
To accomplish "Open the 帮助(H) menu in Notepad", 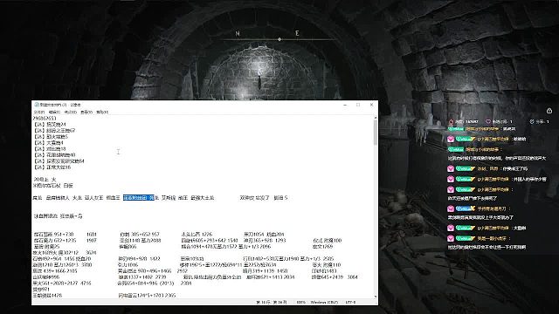I will 102,113.
